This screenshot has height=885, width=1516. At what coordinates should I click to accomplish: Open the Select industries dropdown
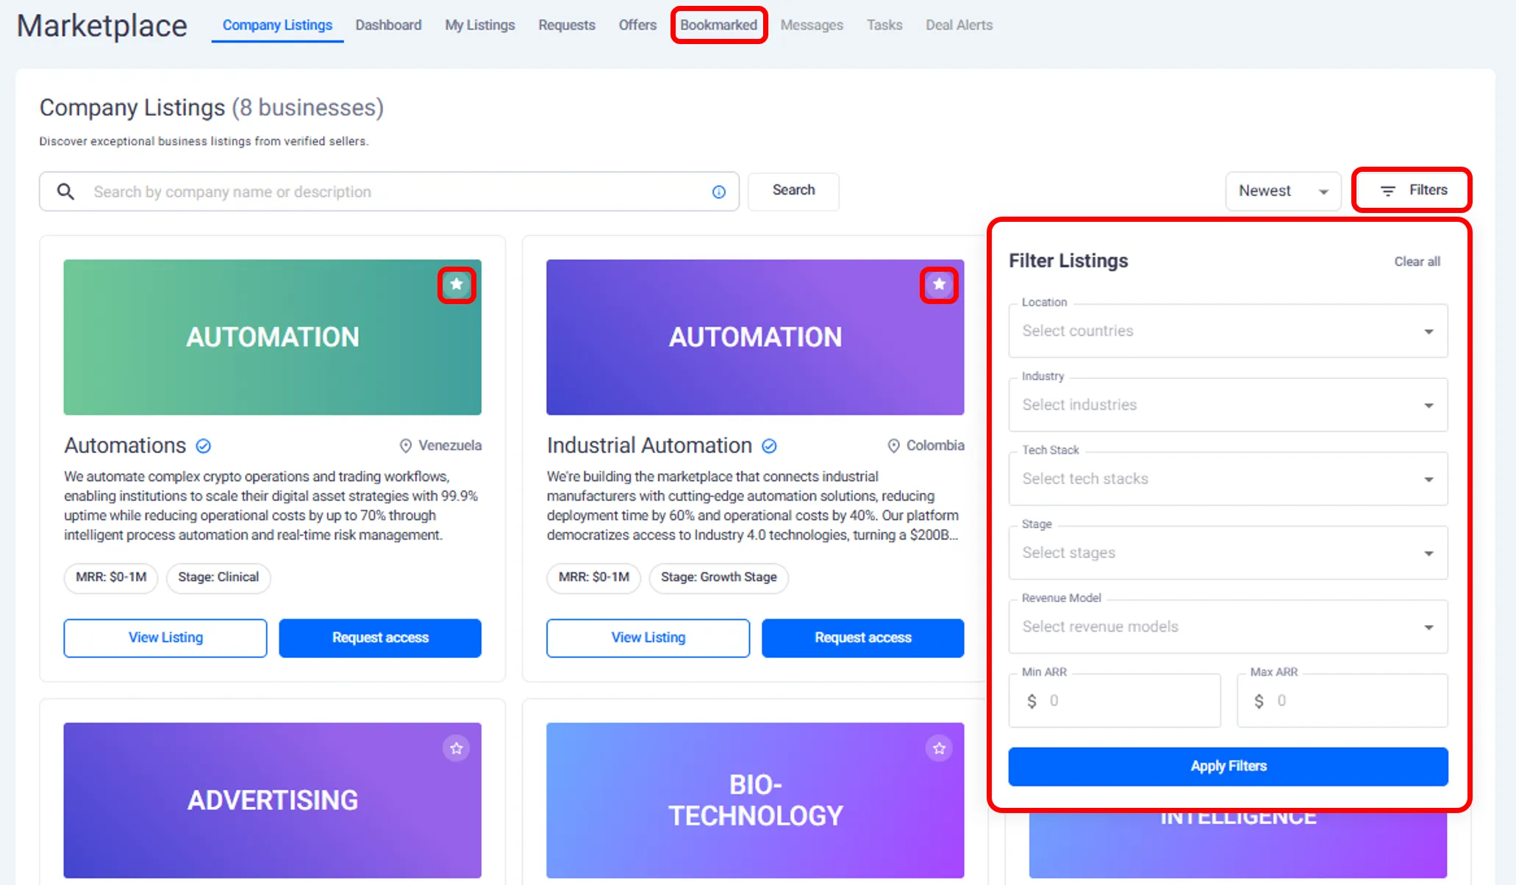1228,405
